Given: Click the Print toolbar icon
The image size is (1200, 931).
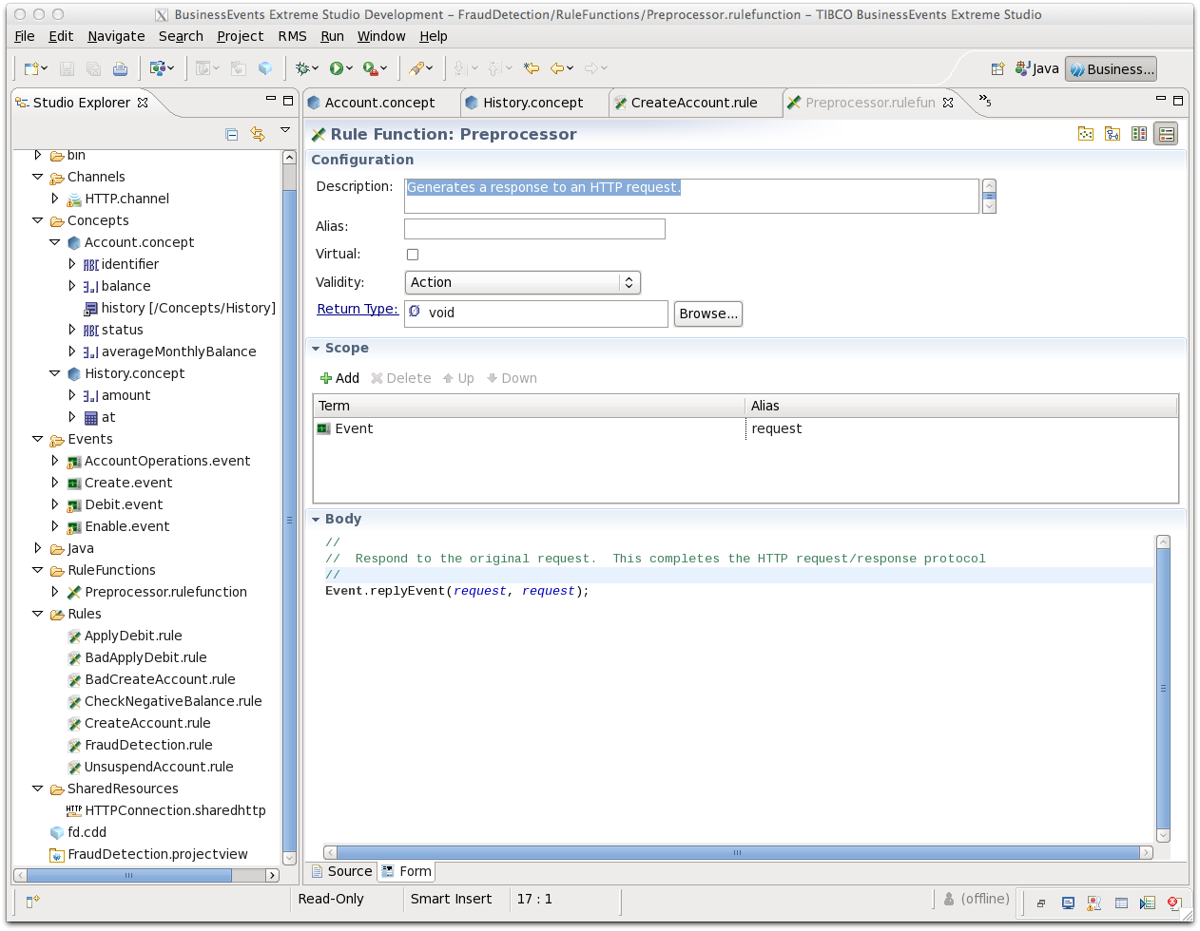Looking at the screenshot, I should (x=120, y=68).
